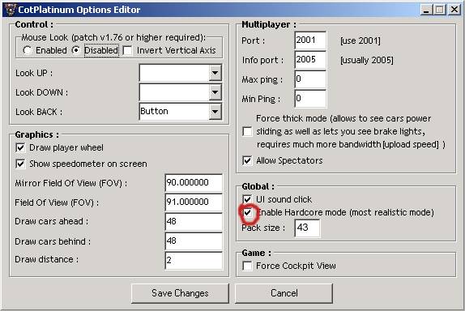Image resolution: width=465 pixels, height=311 pixels.
Task: Toggle UI sound click checkbox
Action: 247,199
